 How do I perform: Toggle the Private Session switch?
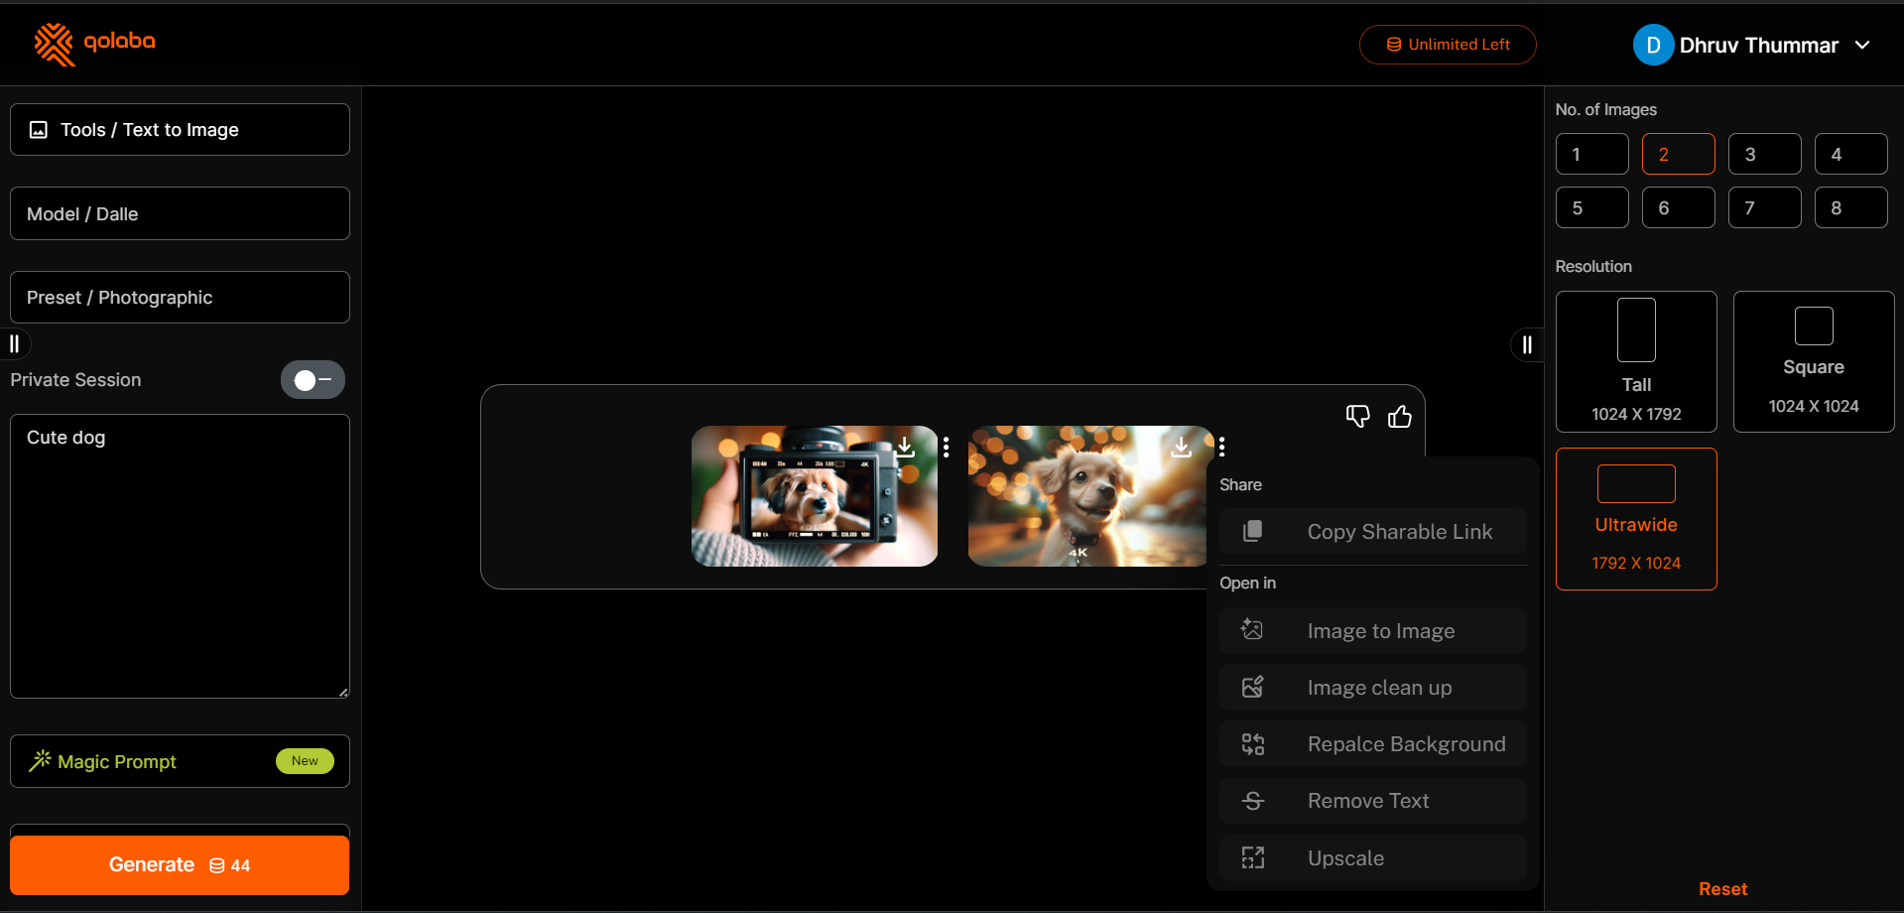(313, 380)
